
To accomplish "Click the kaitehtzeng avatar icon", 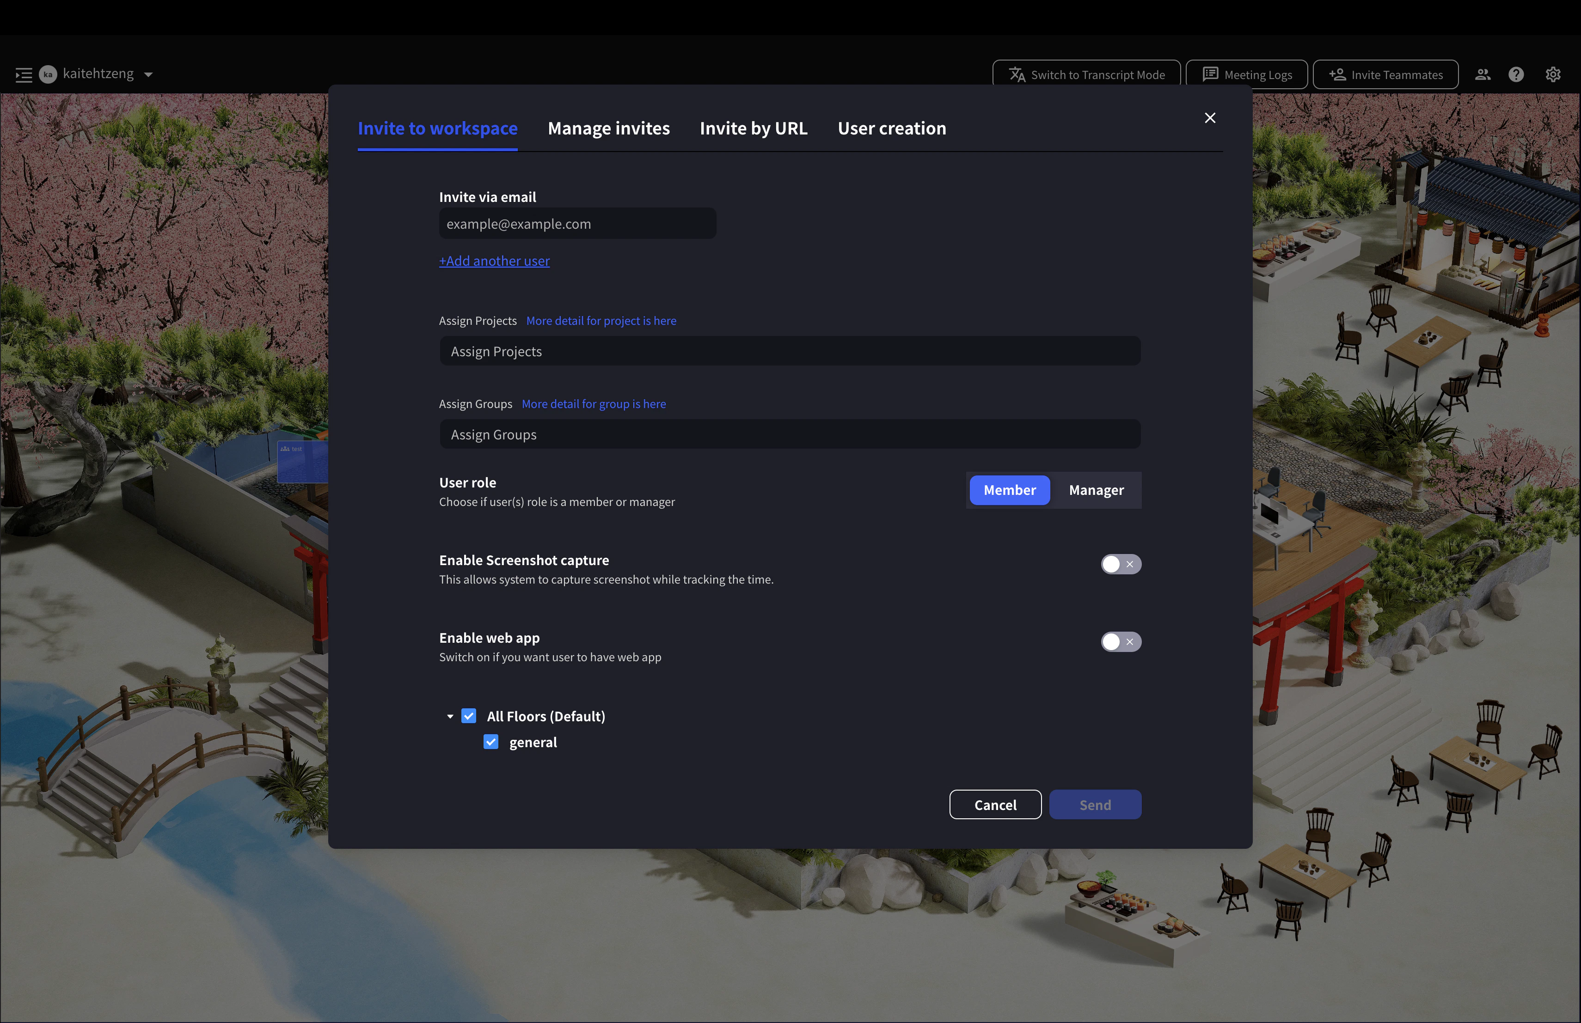I will pyautogui.click(x=48, y=74).
